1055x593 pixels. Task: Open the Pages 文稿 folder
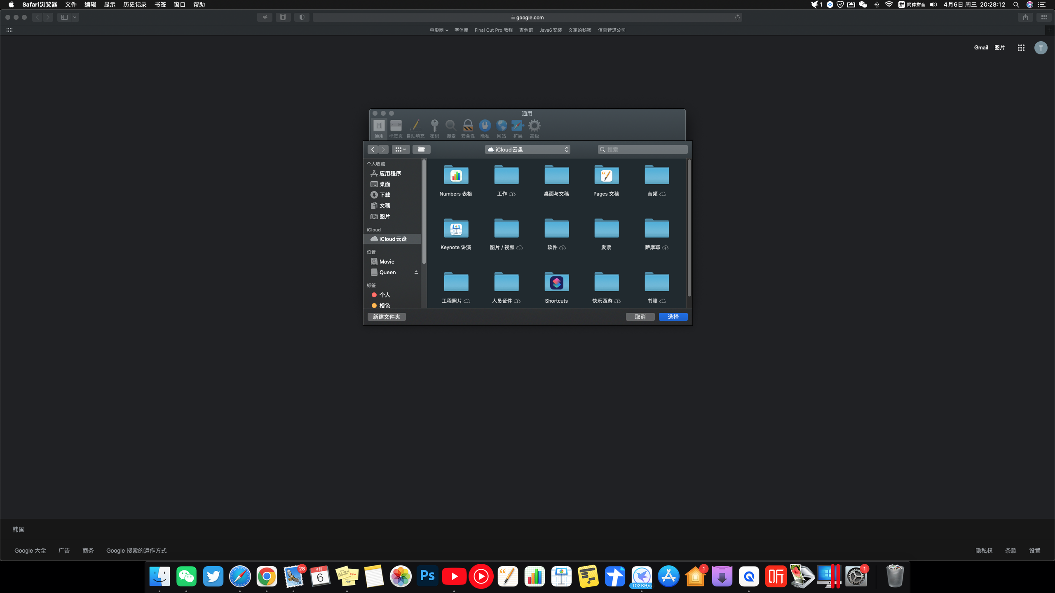click(606, 175)
